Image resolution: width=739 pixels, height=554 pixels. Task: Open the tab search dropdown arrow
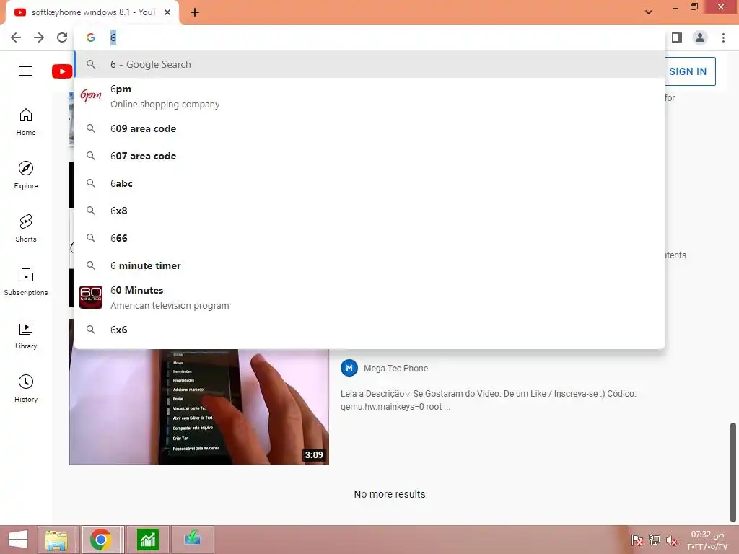(649, 12)
